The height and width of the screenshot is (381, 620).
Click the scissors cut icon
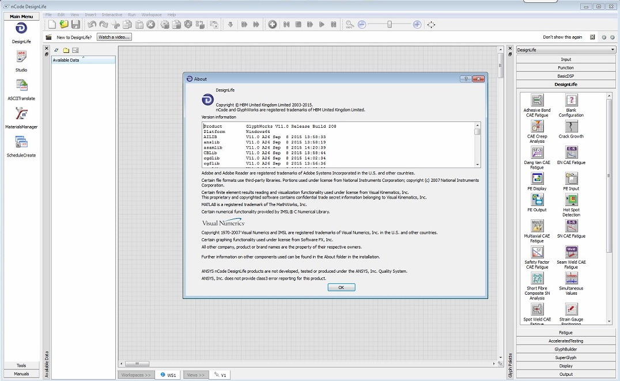coord(115,25)
